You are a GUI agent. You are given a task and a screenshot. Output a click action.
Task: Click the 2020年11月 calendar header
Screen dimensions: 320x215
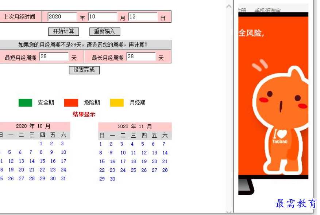click(135, 126)
